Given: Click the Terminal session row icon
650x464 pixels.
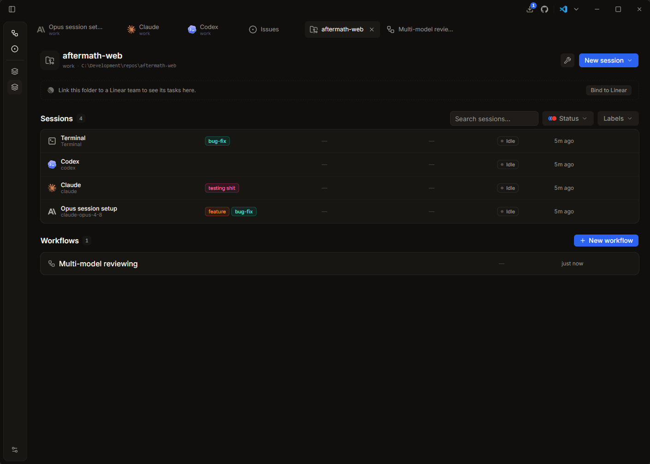Looking at the screenshot, I should click(52, 141).
